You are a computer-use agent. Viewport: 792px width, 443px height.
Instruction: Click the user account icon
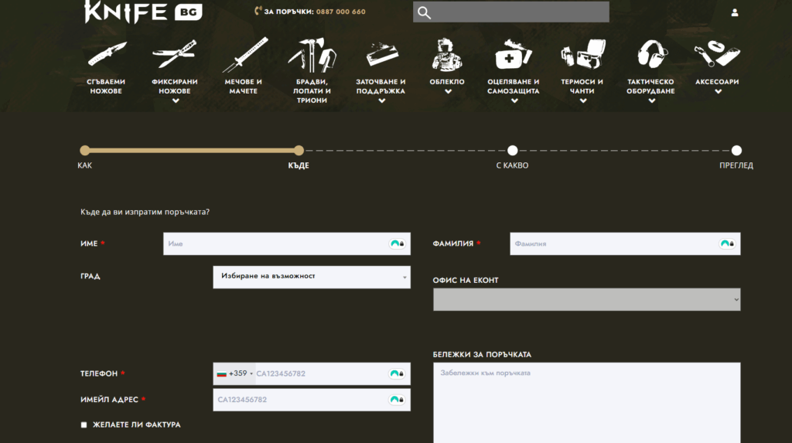[x=735, y=12]
